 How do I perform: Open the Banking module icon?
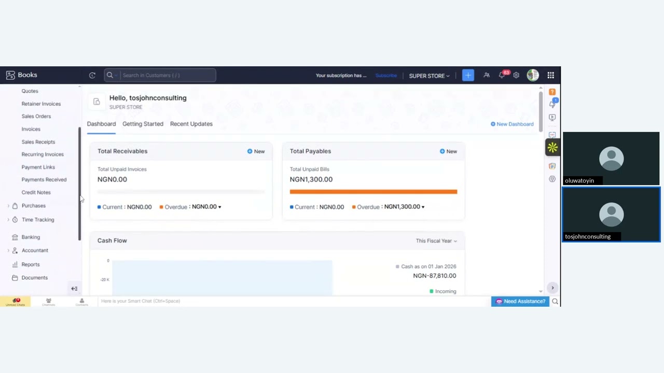[x=15, y=237]
